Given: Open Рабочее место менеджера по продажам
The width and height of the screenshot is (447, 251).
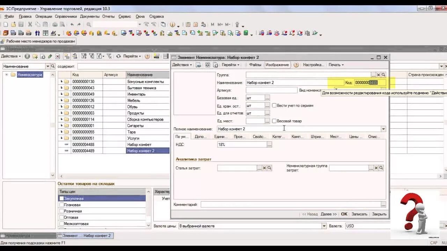Looking at the screenshot, I should [x=38, y=41].
